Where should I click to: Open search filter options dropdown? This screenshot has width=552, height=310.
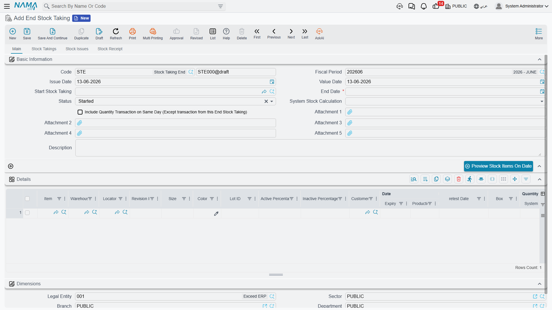(x=221, y=6)
